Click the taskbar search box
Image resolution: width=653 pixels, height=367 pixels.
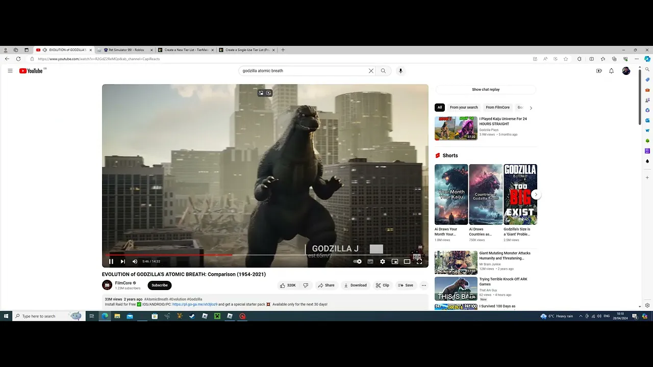[x=48, y=316]
